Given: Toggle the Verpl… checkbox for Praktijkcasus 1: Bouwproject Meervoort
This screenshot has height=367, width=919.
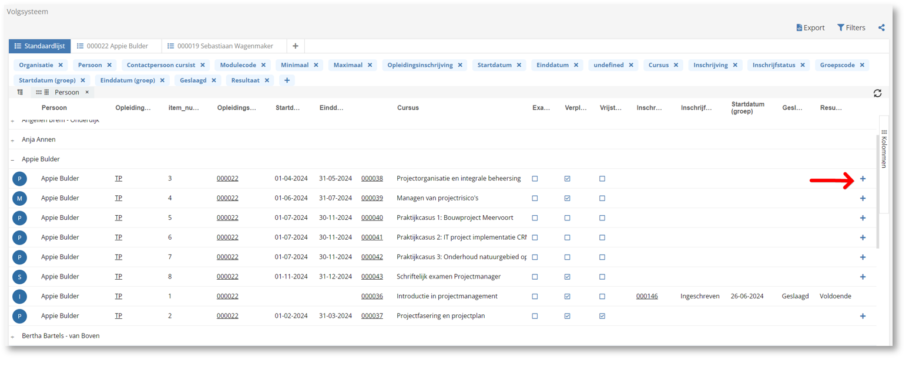Looking at the screenshot, I should 567,218.
